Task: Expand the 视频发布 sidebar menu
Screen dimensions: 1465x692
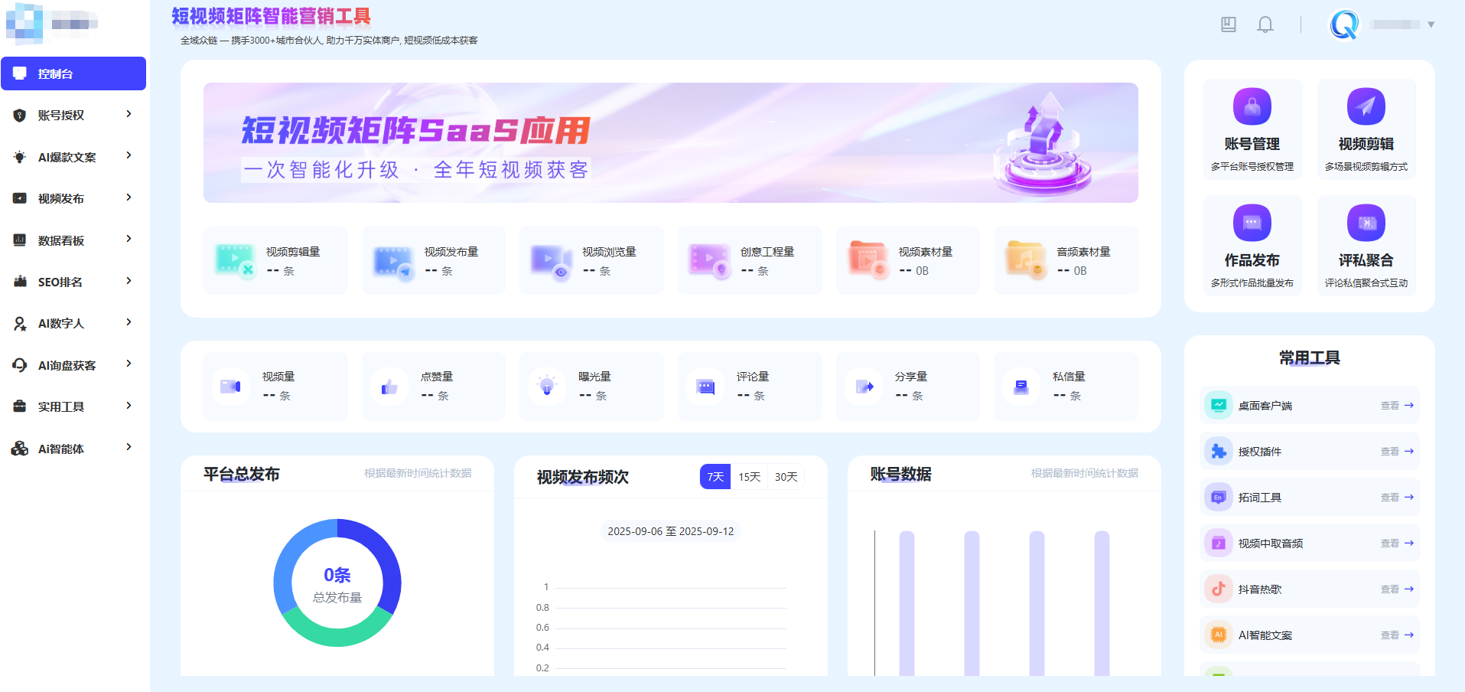Action: (x=73, y=198)
